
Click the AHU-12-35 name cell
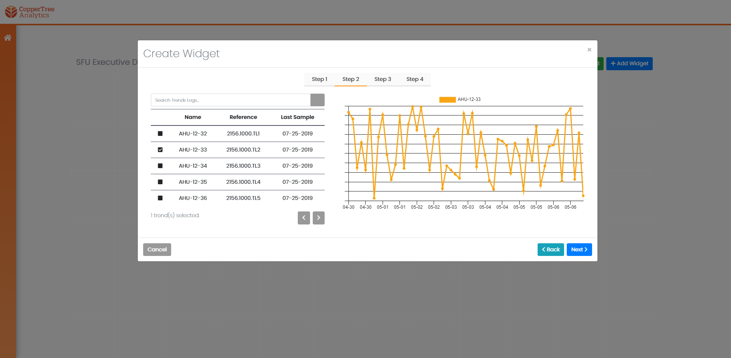point(193,182)
